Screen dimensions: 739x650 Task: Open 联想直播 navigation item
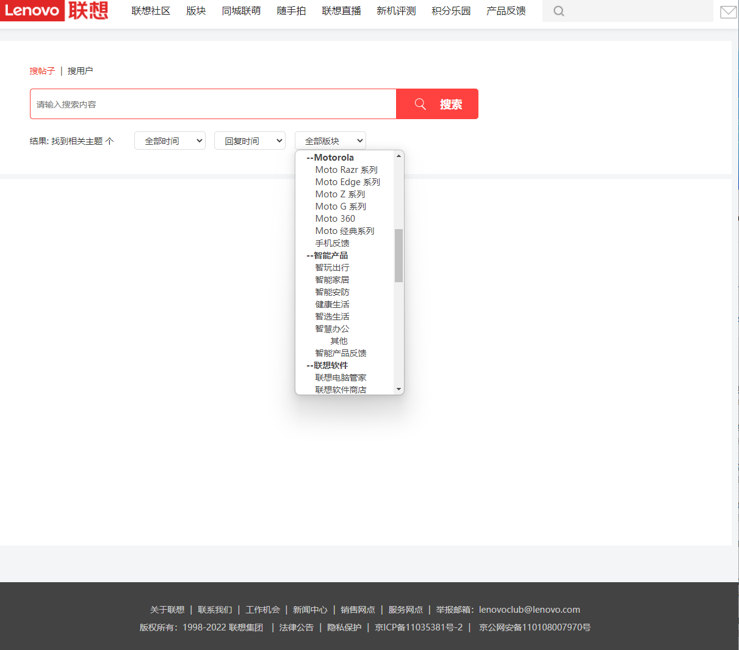[x=341, y=11]
